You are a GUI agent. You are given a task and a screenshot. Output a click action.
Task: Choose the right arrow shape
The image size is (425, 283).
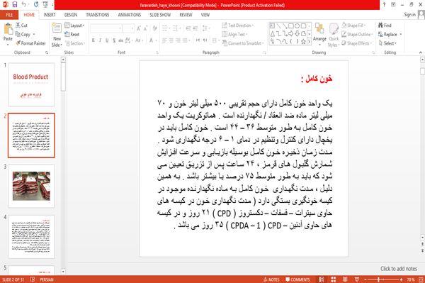tap(291, 33)
